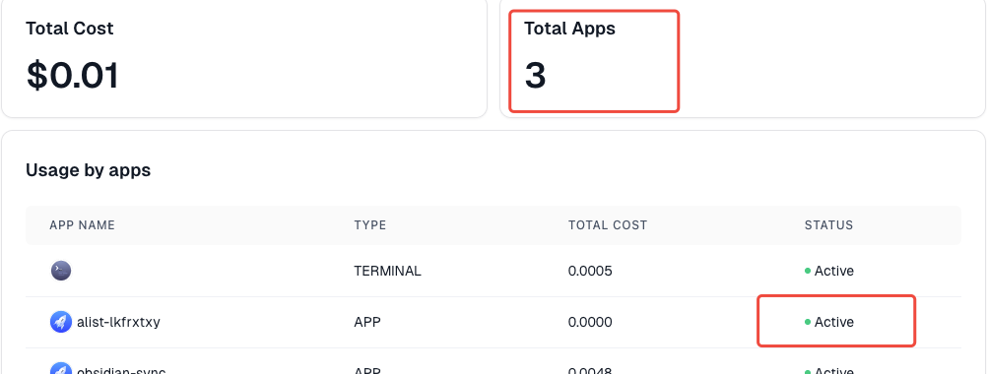Click the APP type cell for alist-lkfrxtxy

click(367, 322)
